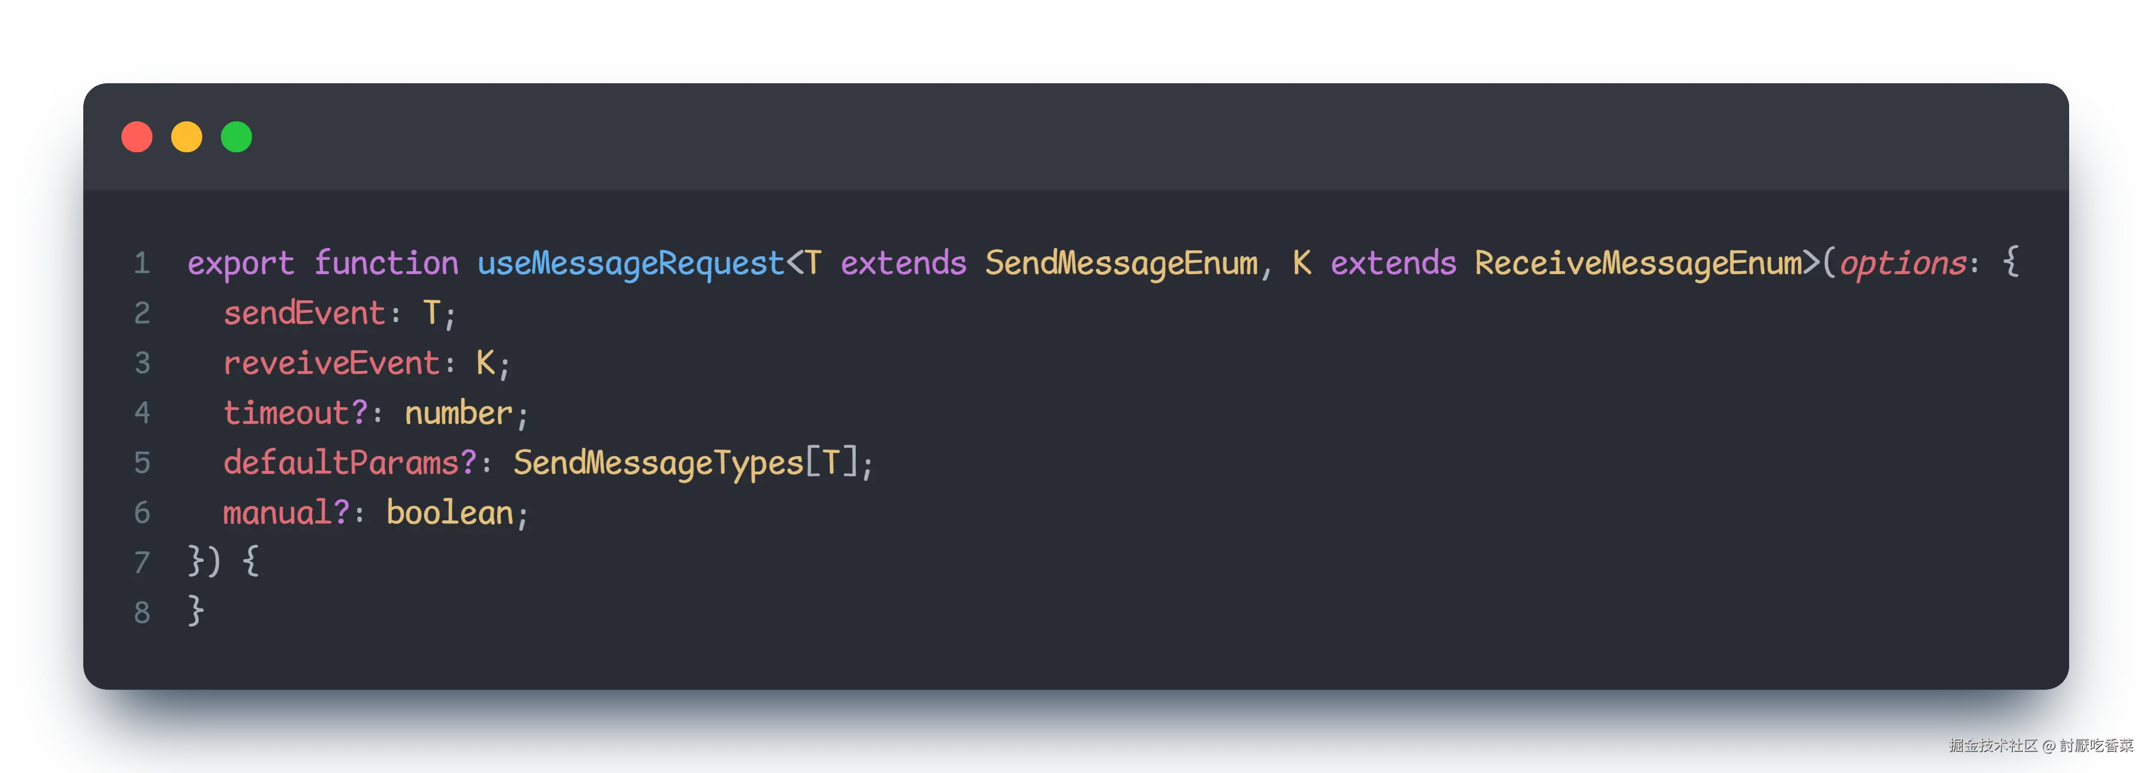
Task: Click the yellow minimize dot
Action: pos(186,137)
